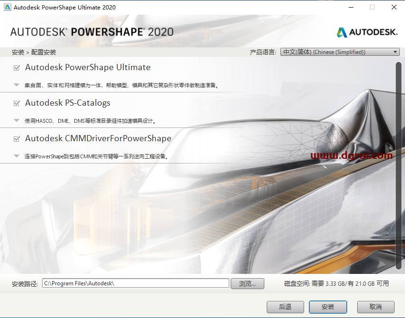Disable Autodesk CMMDriverForPowerShape installation

[16, 138]
